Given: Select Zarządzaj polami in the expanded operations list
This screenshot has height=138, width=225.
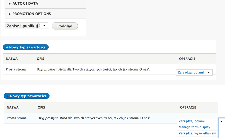Looking at the screenshot, I should [192, 121].
